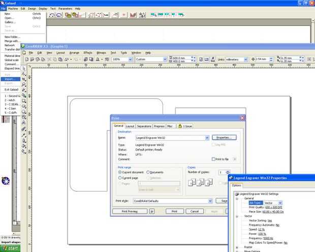Click the Print Quality 600 x 600 DPI value
Screen dimensions: 315x252
point(274,207)
